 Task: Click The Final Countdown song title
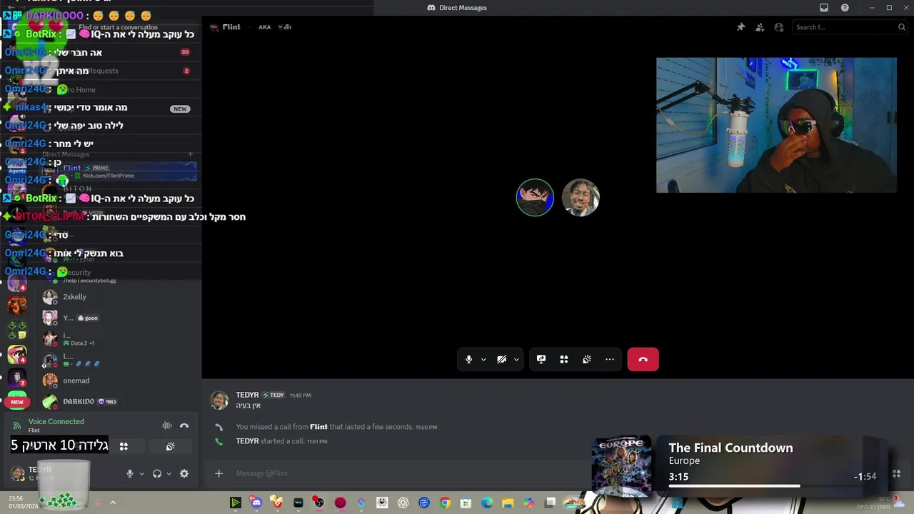click(730, 448)
